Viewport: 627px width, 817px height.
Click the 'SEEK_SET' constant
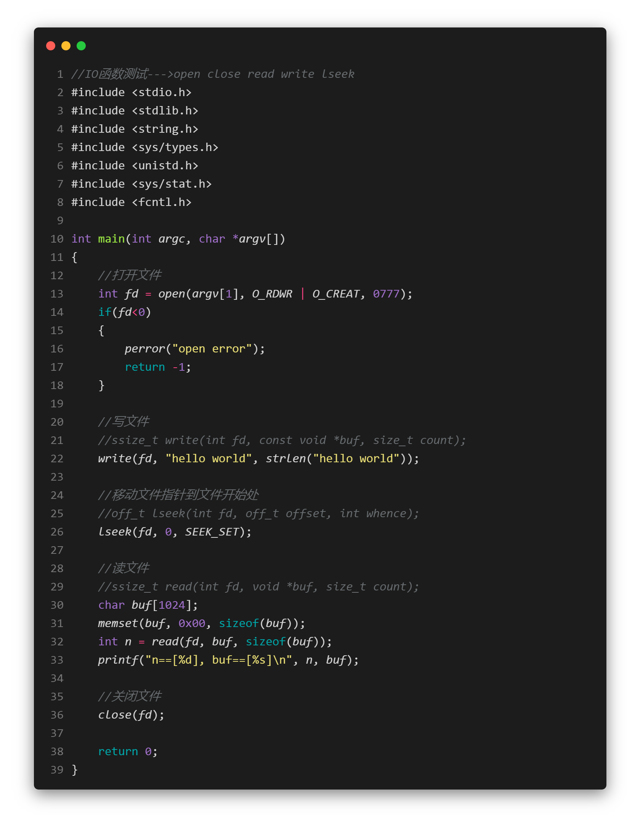point(212,532)
